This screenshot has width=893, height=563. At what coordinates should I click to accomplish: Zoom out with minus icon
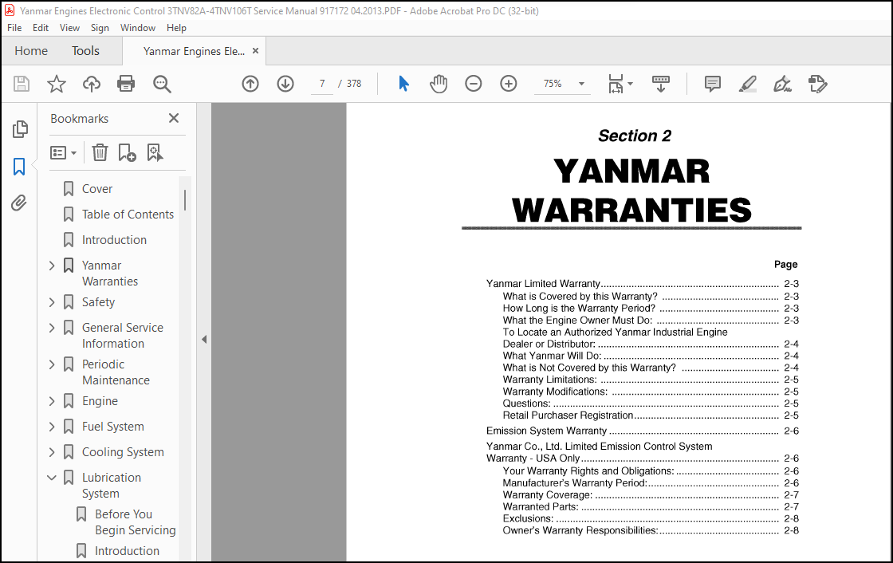474,84
